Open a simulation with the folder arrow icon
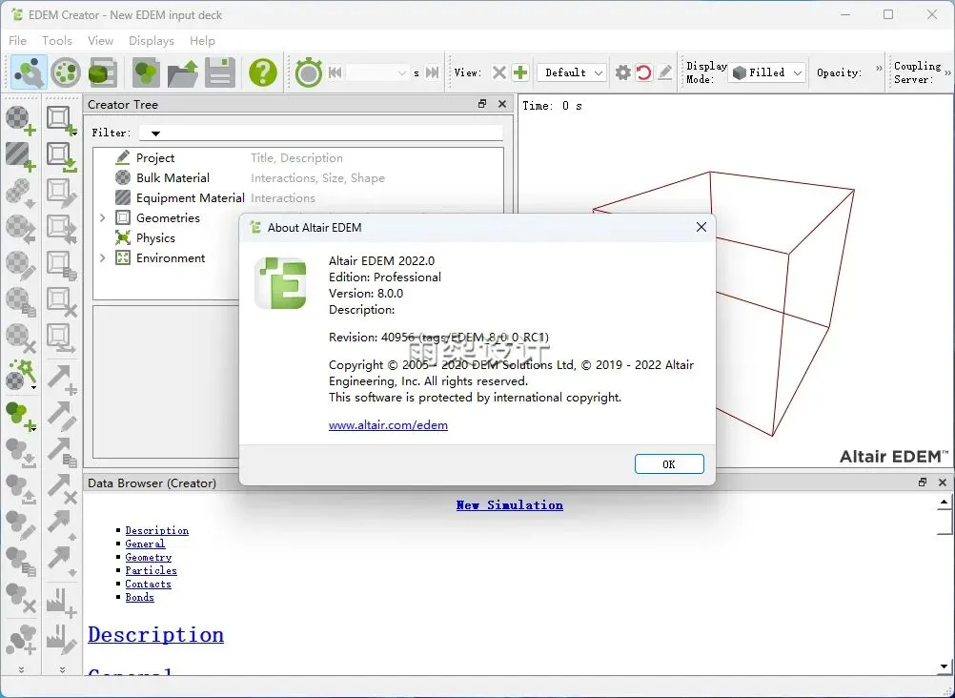Image resolution: width=955 pixels, height=698 pixels. [x=183, y=72]
